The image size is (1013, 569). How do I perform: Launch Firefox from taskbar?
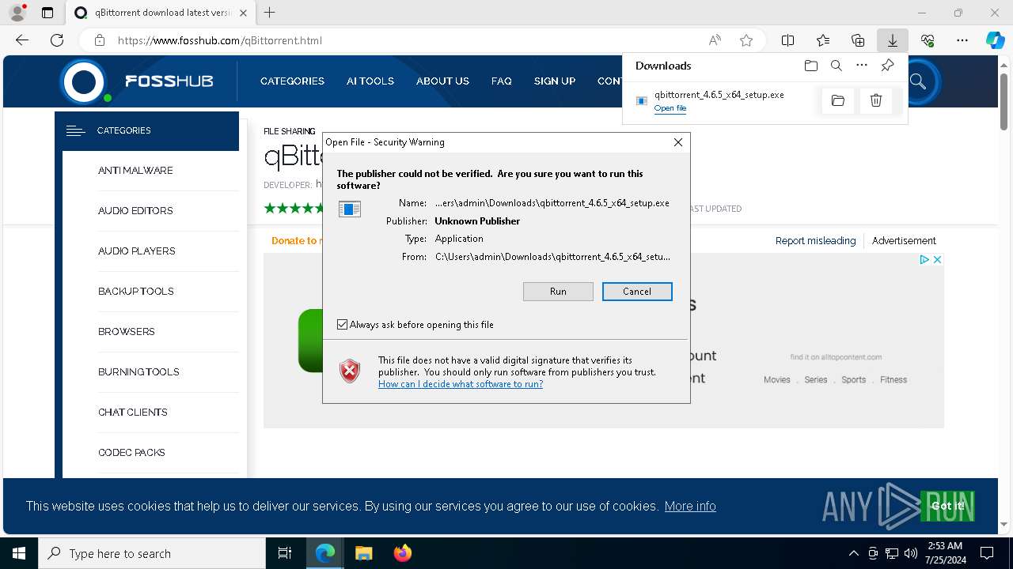[402, 553]
